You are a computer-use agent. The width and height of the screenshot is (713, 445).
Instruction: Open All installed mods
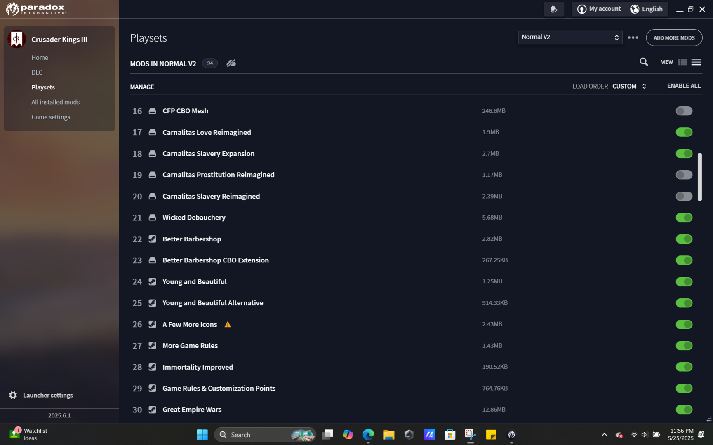55,102
